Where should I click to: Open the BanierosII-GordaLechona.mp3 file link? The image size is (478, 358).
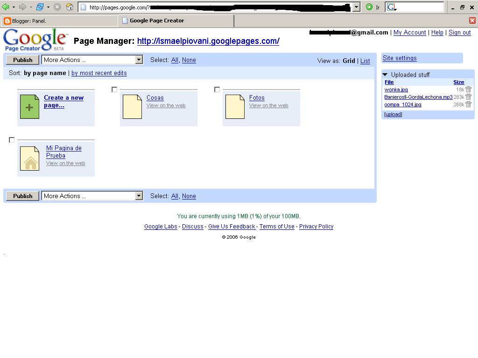point(418,97)
